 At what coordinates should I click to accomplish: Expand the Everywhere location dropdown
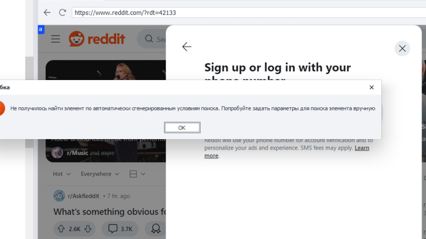point(100,174)
